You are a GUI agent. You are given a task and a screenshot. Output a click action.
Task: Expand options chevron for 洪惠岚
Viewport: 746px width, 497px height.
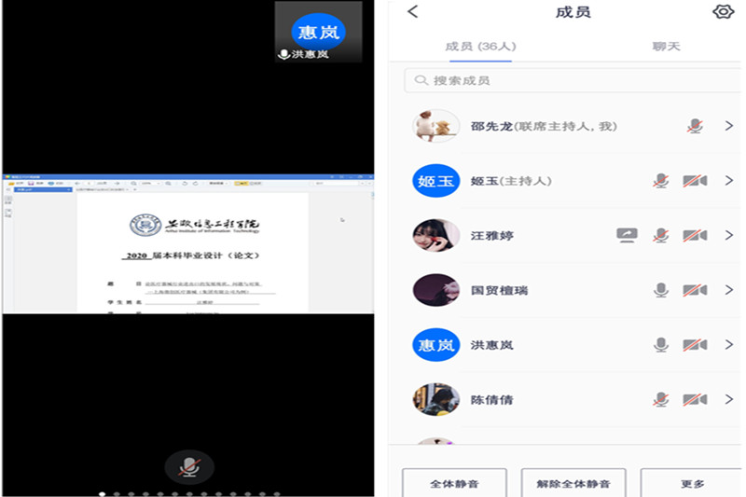729,345
